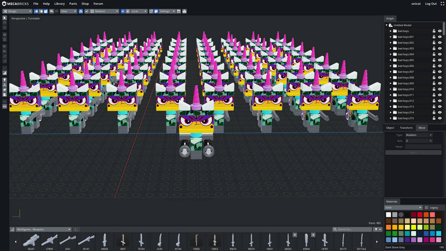The image size is (446, 251).
Task: Click the fullscreen icon in top right
Action: (x=442, y=4)
